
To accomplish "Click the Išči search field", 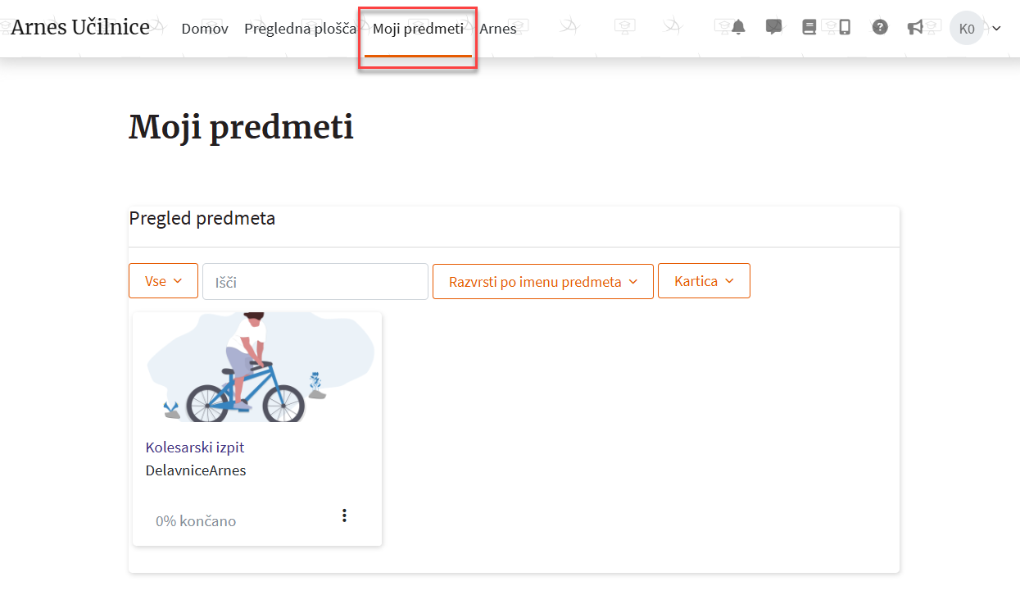I will coord(315,282).
